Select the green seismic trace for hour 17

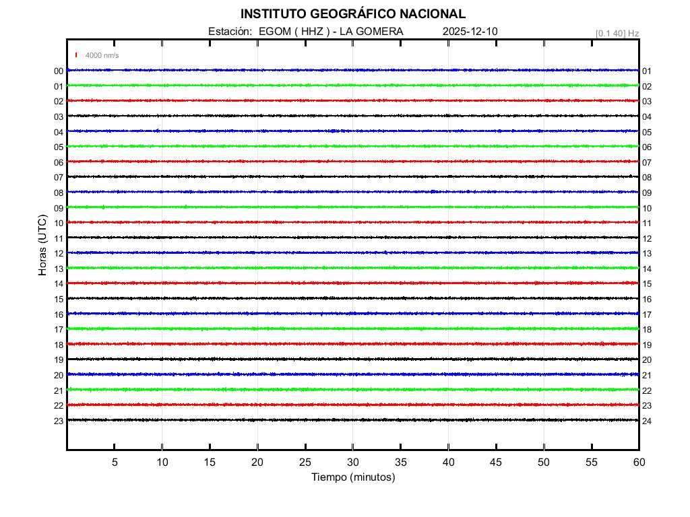352,329
